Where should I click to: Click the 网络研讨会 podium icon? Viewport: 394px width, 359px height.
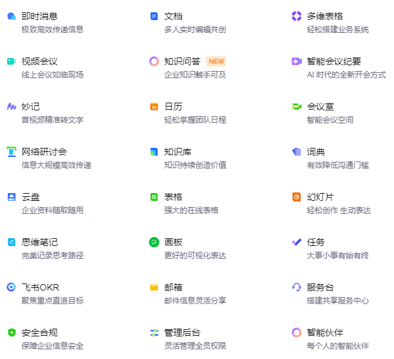(x=12, y=152)
